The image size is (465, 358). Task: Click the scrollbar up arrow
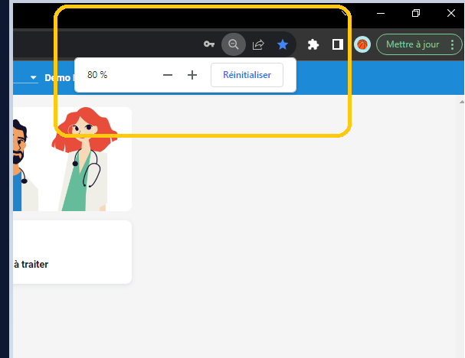coord(461,101)
